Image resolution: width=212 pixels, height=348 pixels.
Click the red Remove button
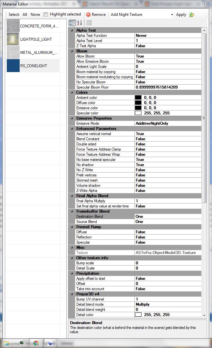pos(96,15)
